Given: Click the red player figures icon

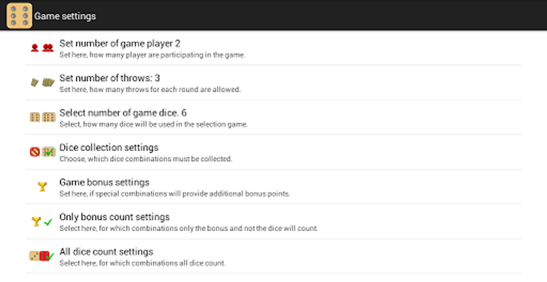Looking at the screenshot, I should (x=42, y=48).
